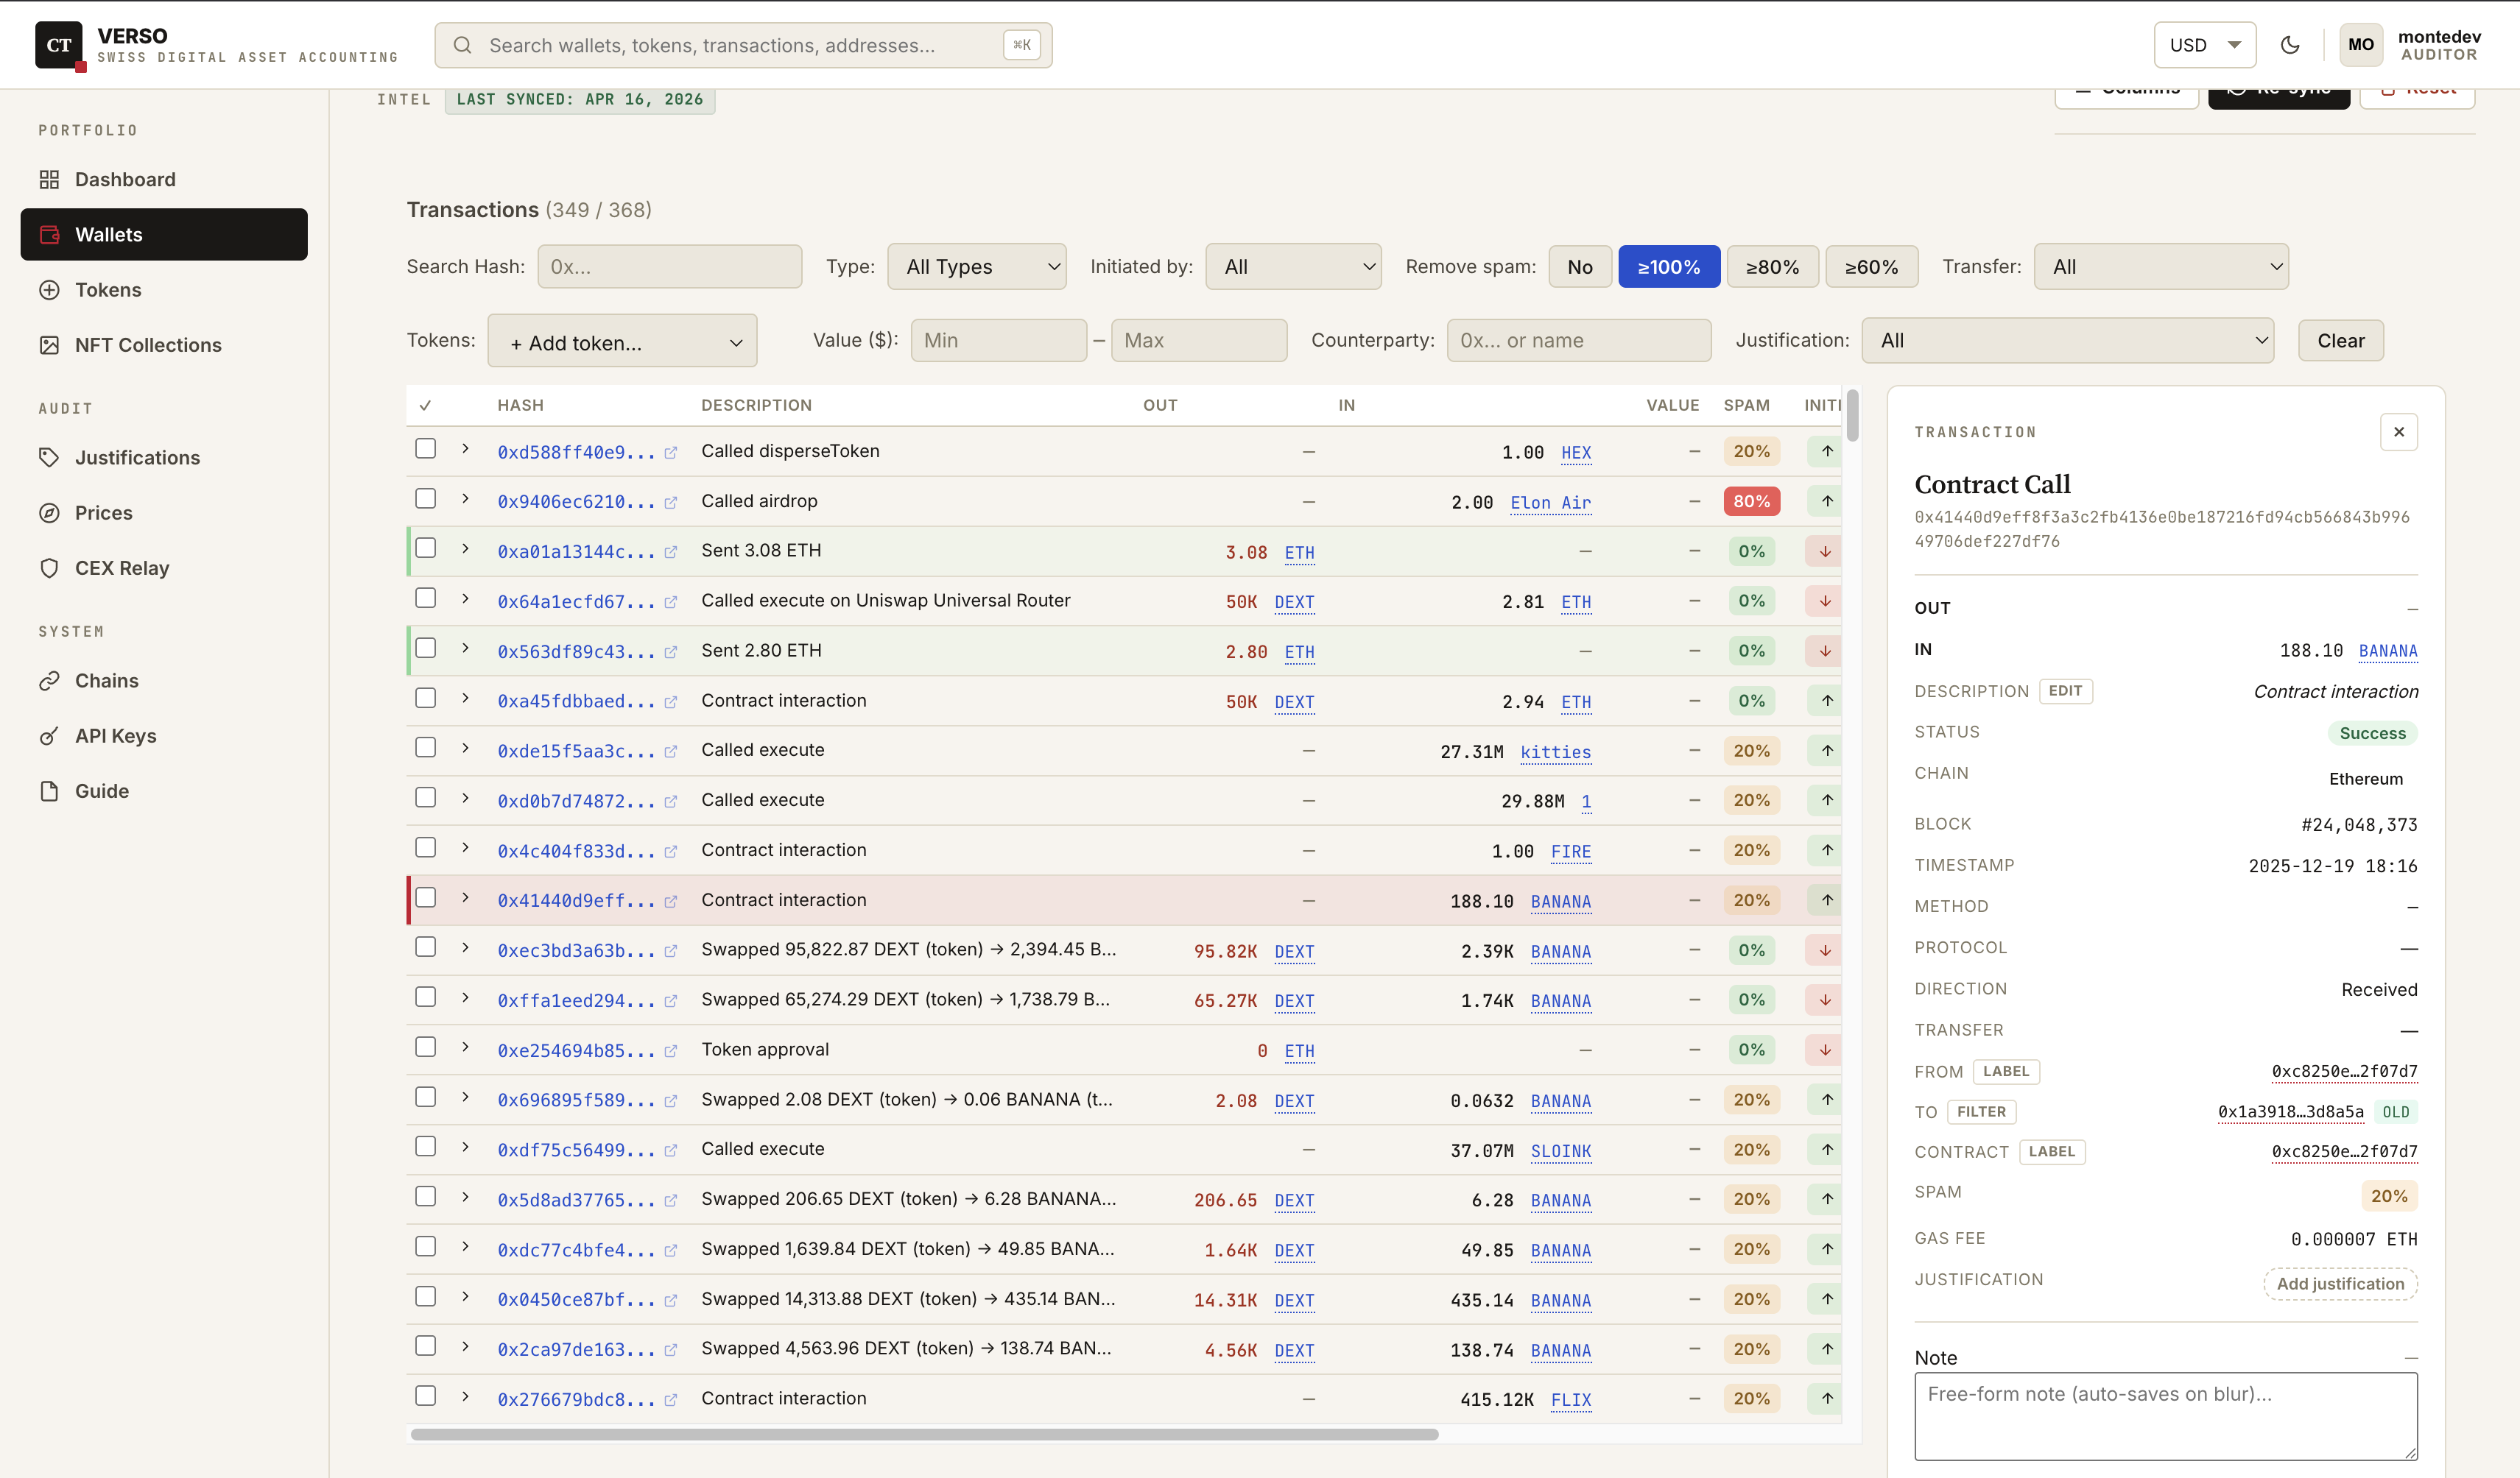Open CEX Relay page

(164, 569)
